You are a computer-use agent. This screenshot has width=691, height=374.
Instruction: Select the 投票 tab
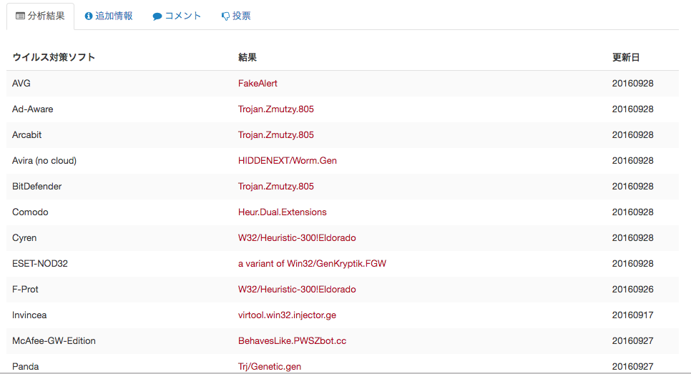point(236,16)
